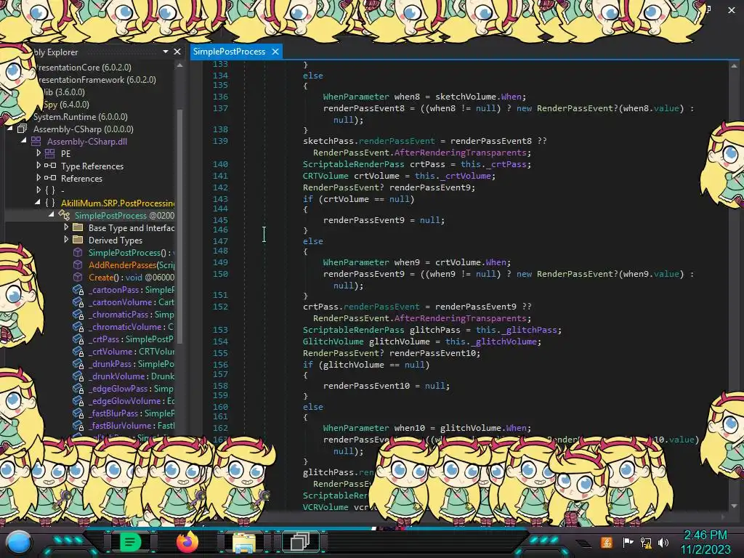Click the AkilliMum namespace braces icon

coord(50,203)
